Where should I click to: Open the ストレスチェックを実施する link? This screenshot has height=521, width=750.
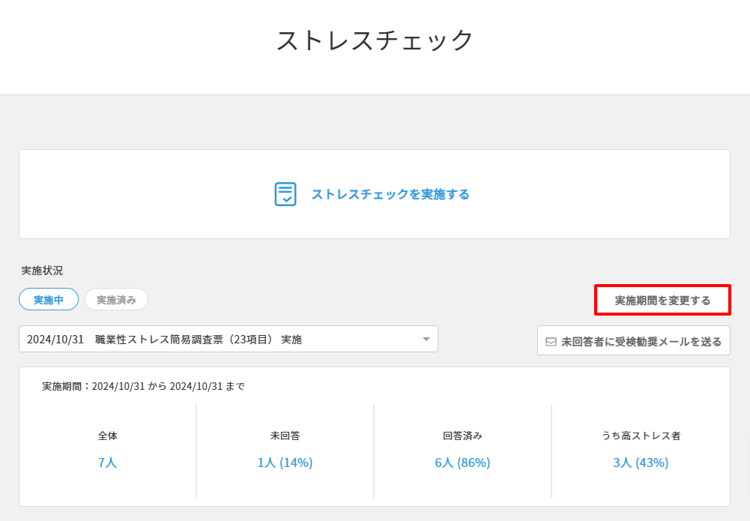tap(390, 194)
